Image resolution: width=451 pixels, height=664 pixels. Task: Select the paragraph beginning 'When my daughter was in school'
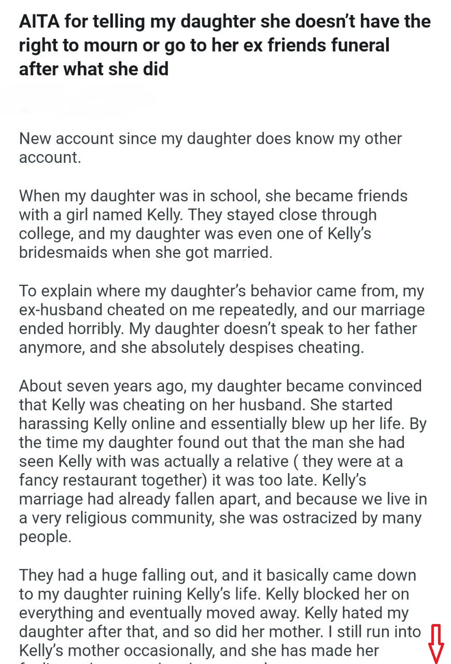pos(213,224)
